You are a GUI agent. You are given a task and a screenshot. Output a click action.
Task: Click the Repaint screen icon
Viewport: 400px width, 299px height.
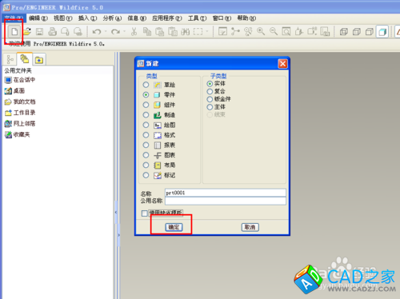tap(222, 32)
